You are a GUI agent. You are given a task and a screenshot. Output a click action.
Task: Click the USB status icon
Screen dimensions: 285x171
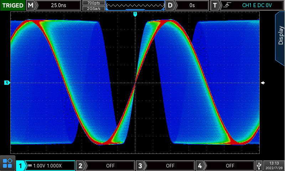(x=259, y=165)
